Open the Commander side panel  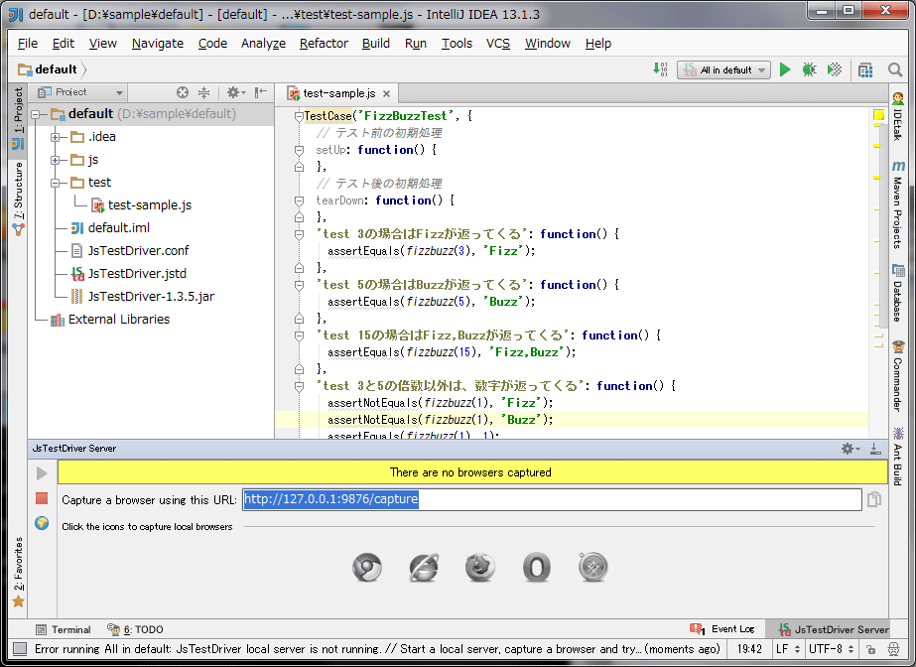898,376
